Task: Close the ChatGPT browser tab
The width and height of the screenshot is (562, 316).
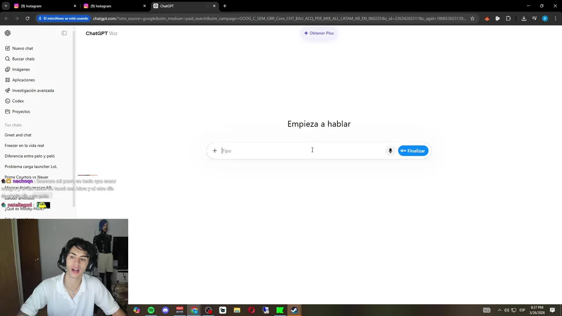Action: (x=214, y=6)
